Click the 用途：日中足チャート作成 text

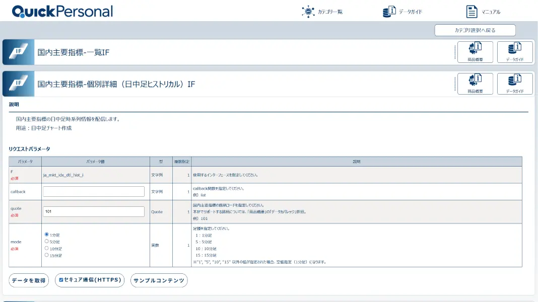pyautogui.click(x=44, y=128)
